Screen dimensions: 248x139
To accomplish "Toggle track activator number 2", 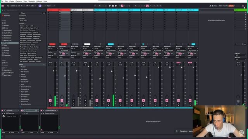I will [x=62, y=100].
